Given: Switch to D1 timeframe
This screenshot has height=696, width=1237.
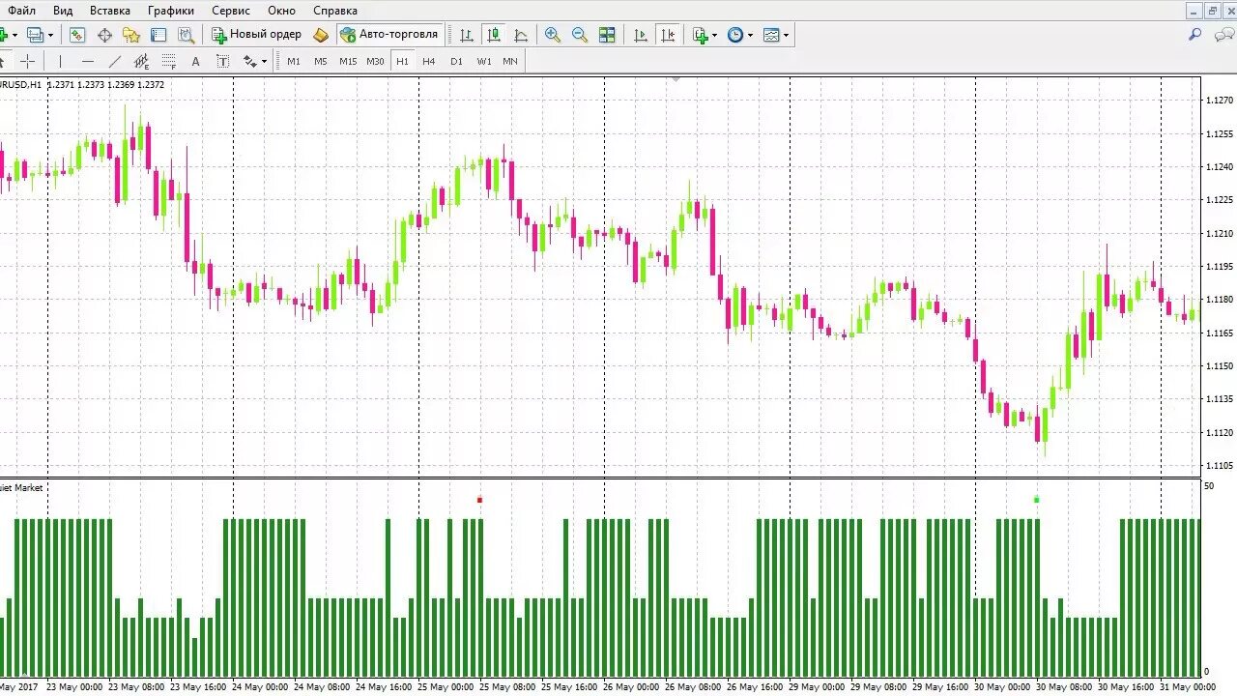Looking at the screenshot, I should 456,61.
